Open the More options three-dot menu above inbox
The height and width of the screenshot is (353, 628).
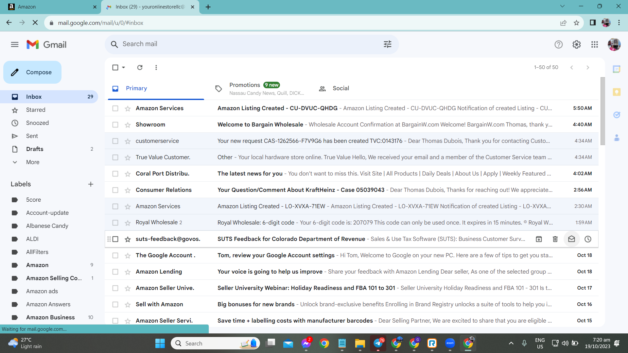(156, 67)
